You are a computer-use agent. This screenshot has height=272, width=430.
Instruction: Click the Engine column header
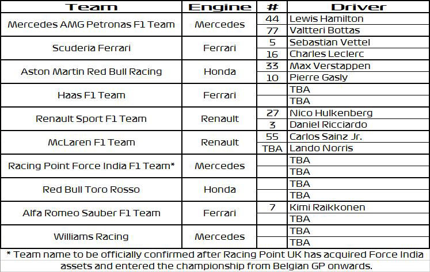point(219,6)
